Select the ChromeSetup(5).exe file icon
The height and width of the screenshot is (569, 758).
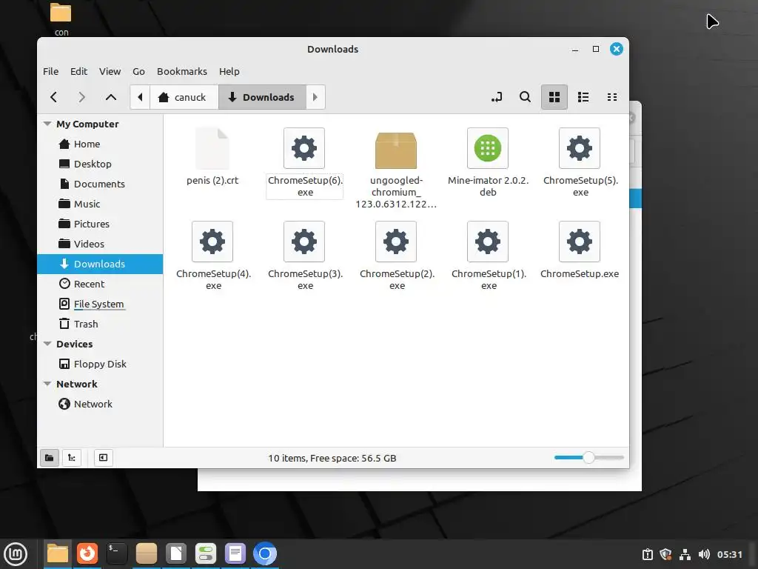(x=580, y=148)
